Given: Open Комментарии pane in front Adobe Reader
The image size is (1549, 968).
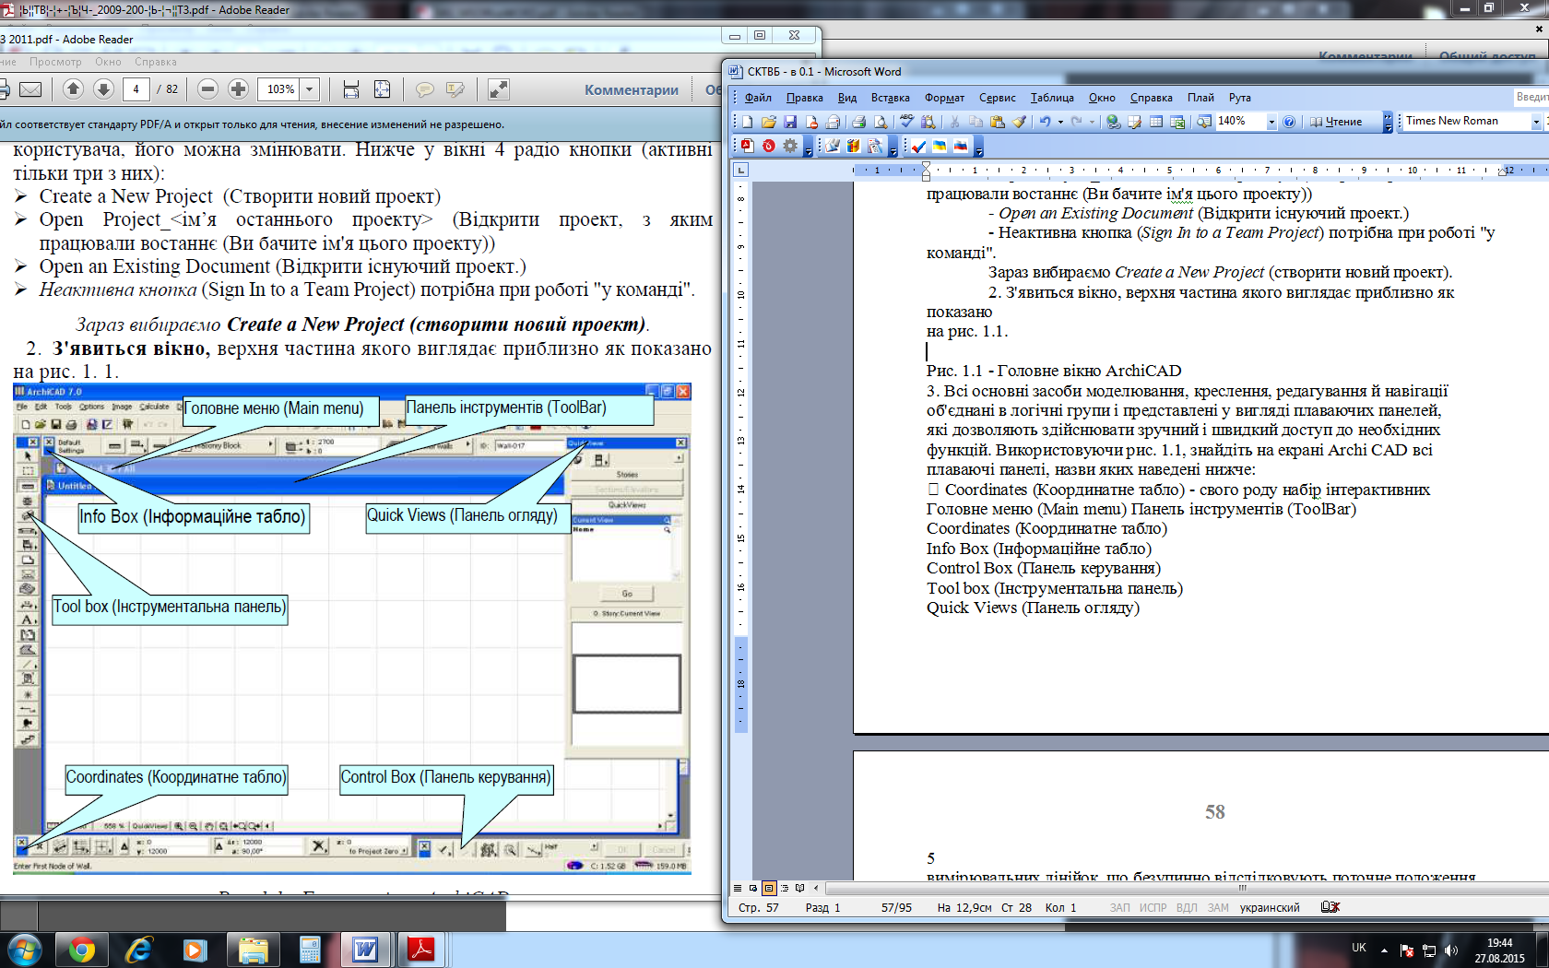Looking at the screenshot, I should pos(632,90).
